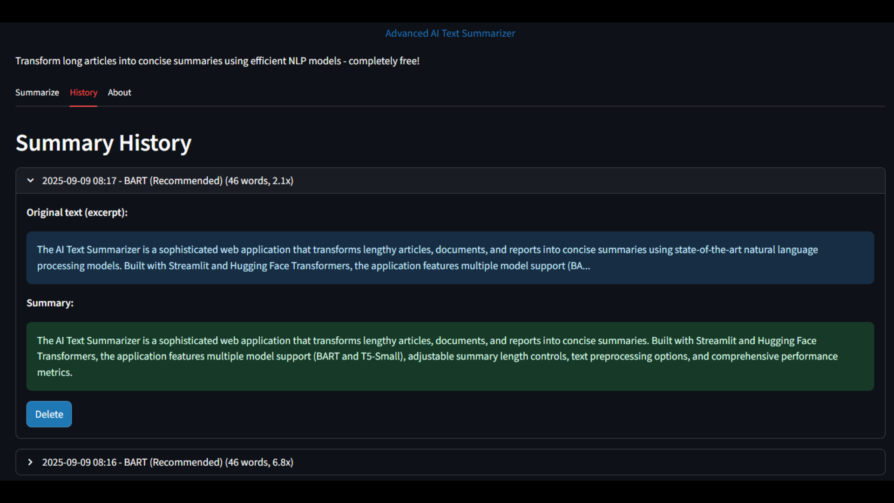Click the truncated '(BA...' text in excerpt

[579, 266]
